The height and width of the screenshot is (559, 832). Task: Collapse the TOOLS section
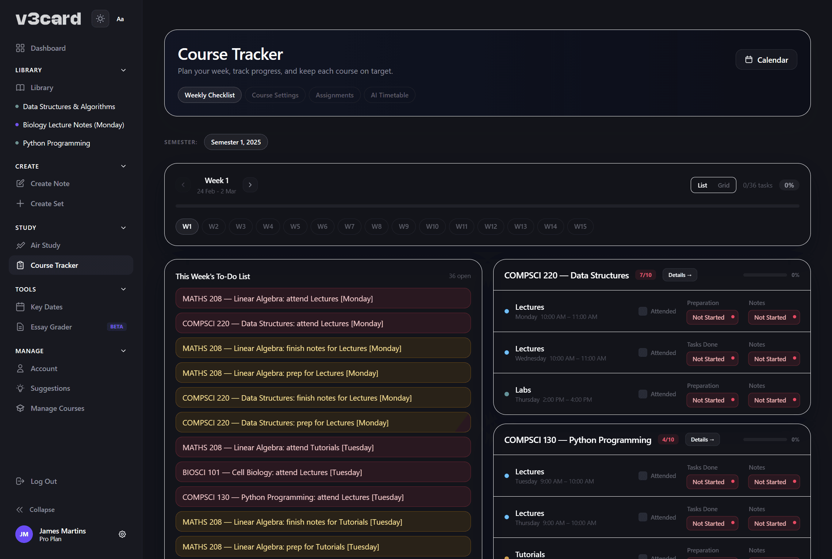123,289
